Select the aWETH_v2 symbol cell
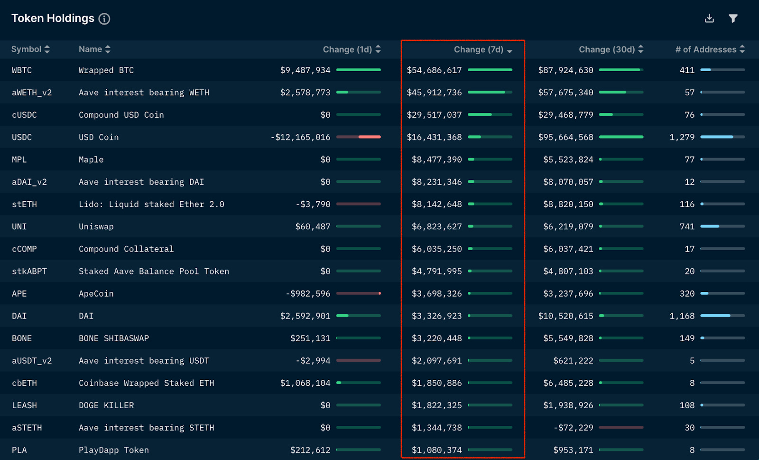Image resolution: width=759 pixels, height=460 pixels. click(32, 93)
